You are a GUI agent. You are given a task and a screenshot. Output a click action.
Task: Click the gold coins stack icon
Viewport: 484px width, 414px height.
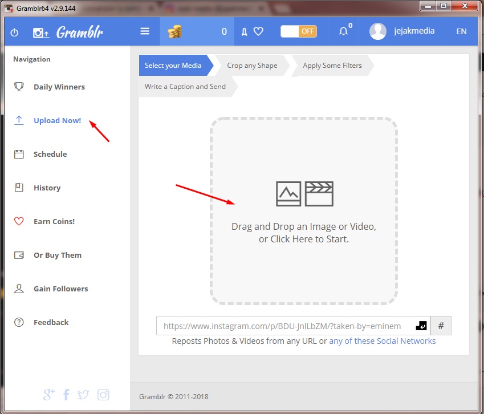pos(174,31)
